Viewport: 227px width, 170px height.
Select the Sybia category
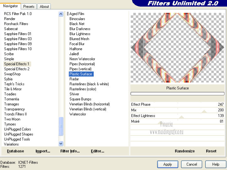pos(8,79)
